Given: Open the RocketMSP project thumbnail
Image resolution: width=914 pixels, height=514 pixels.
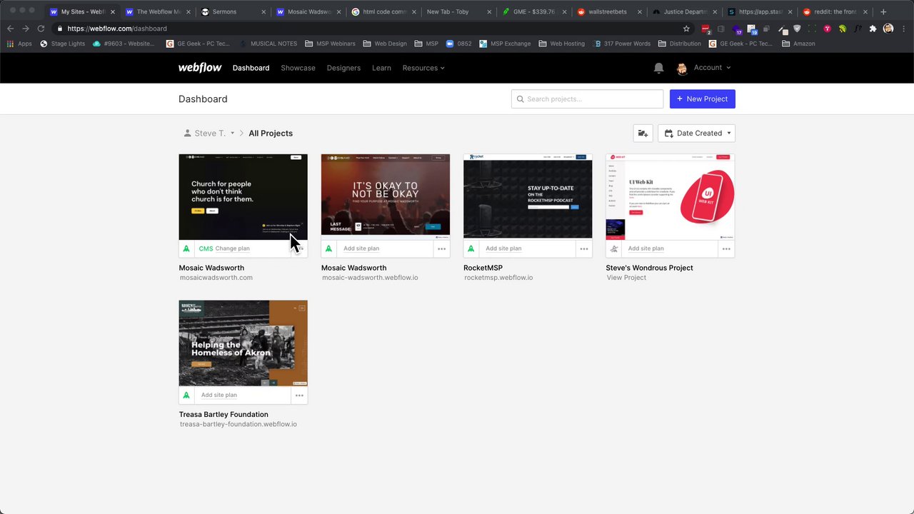Looking at the screenshot, I should [528, 196].
